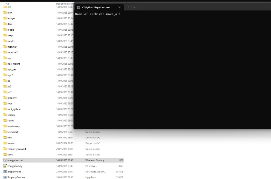Click the encryption.bat file icon
This screenshot has height=179, width=271.
pos(5,160)
